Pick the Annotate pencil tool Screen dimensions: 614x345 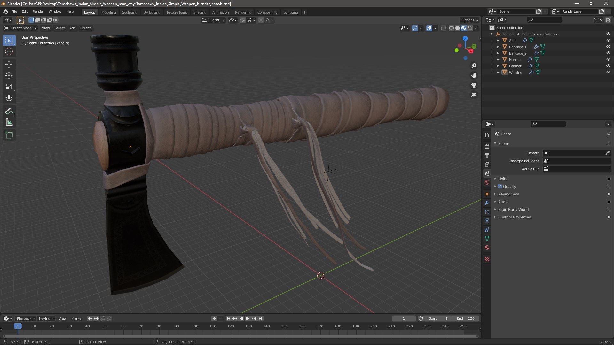(x=9, y=111)
